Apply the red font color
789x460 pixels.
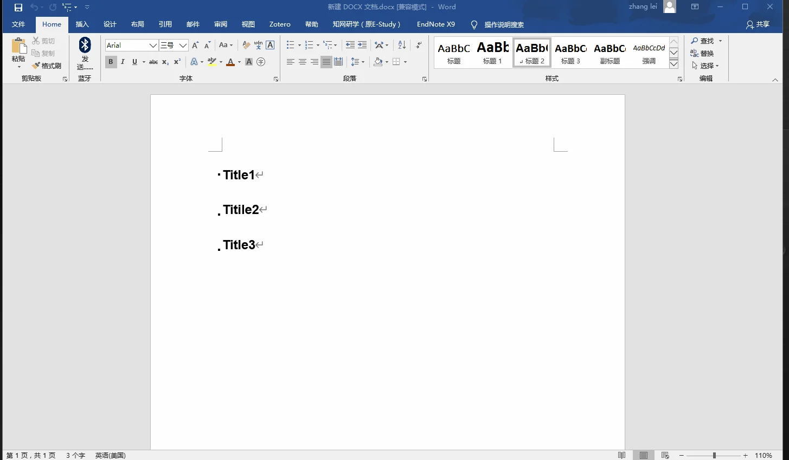tap(230, 62)
